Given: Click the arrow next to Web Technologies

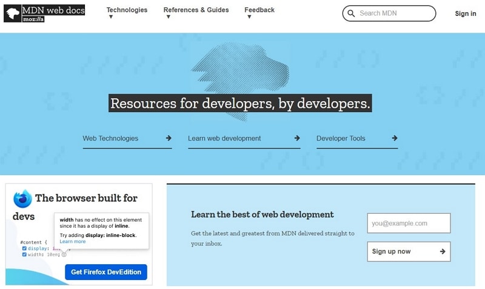Looking at the screenshot, I should (169, 138).
